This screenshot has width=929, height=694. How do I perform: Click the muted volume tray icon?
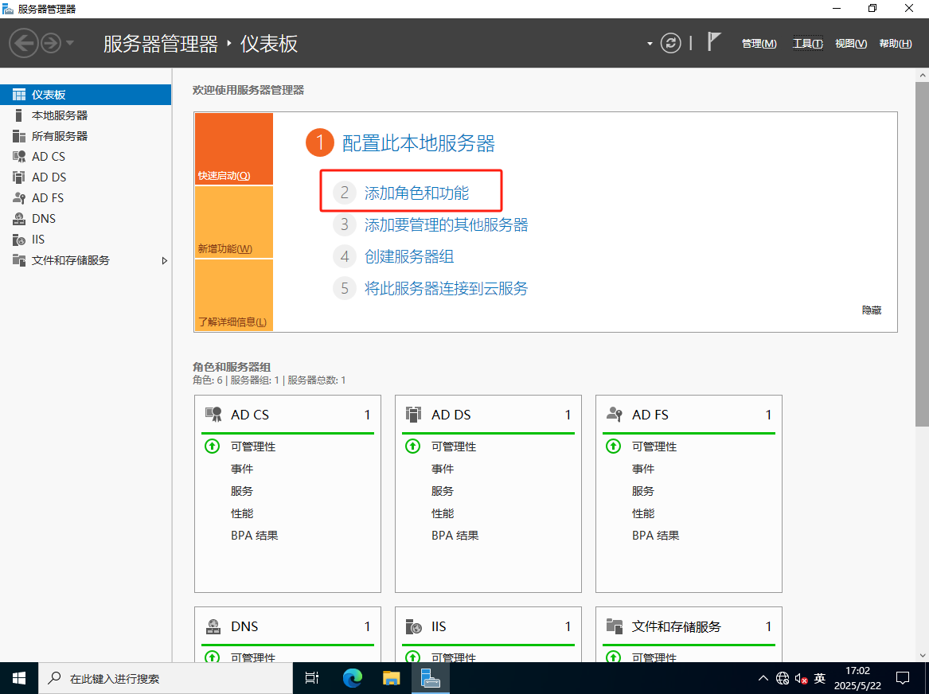(801, 678)
